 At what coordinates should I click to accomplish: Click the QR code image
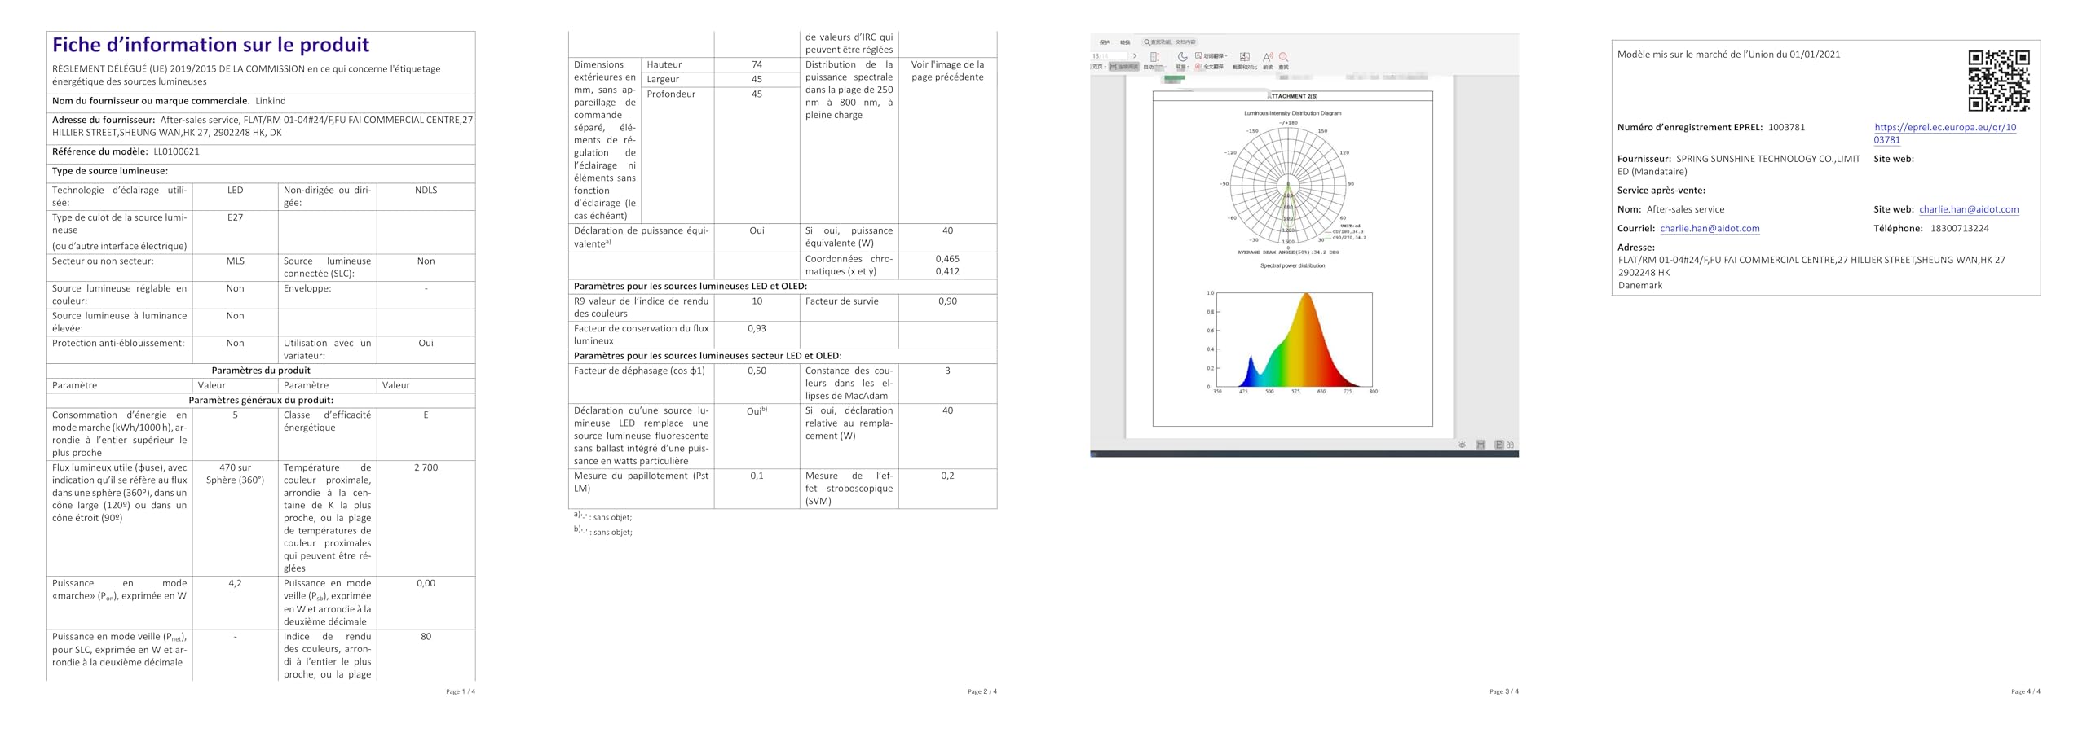tap(1998, 81)
